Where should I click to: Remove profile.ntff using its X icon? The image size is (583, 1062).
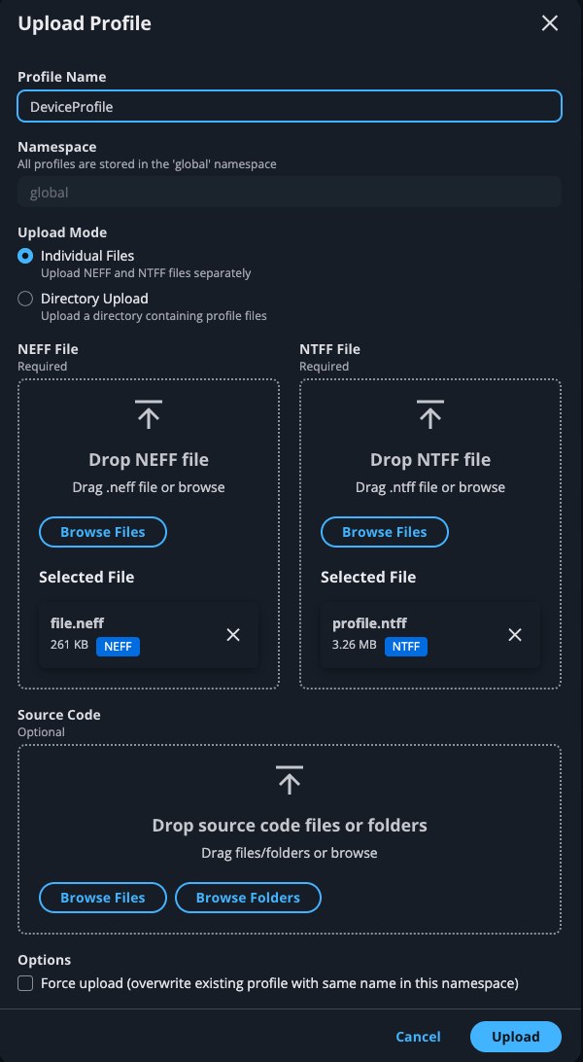[514, 634]
